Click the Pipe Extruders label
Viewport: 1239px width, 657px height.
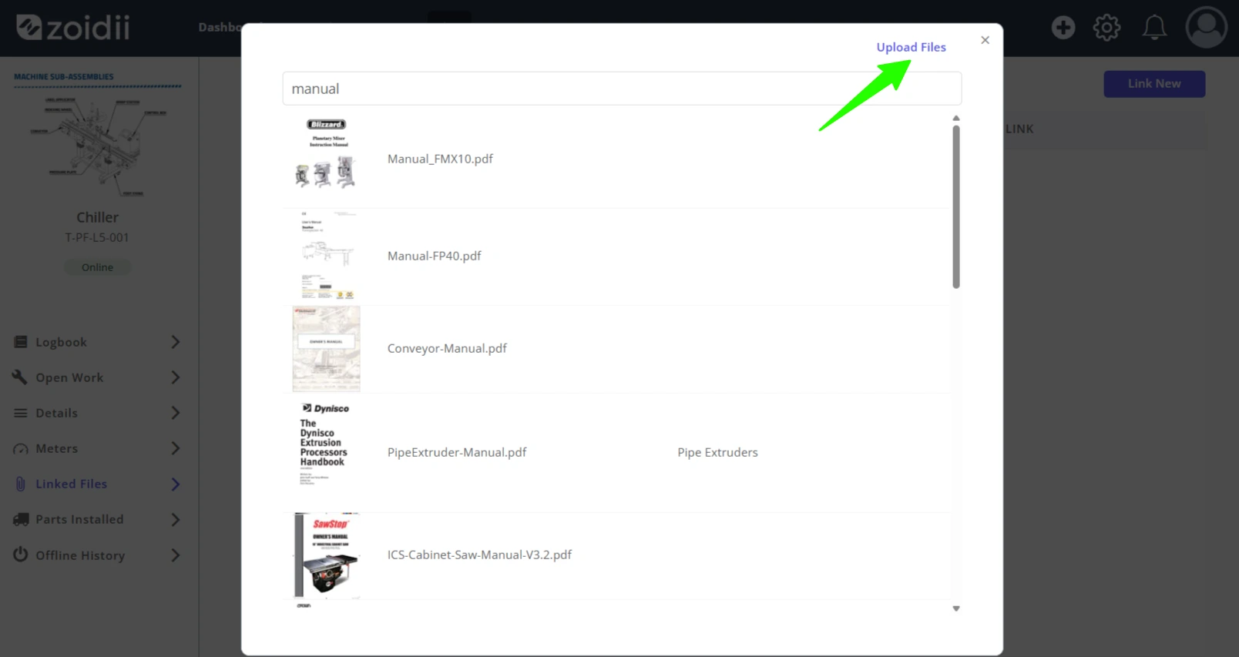pyautogui.click(x=717, y=452)
